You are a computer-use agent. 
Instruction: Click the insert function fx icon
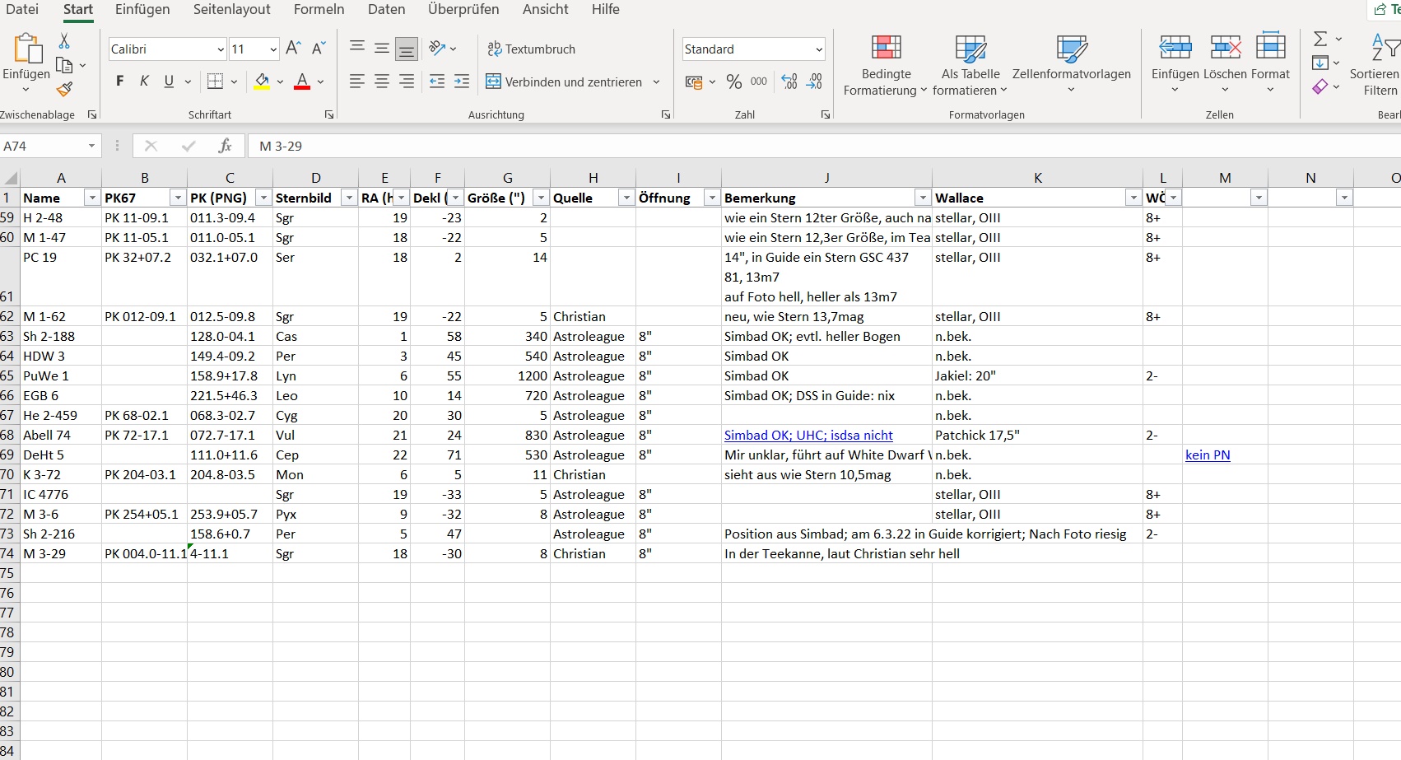225,146
